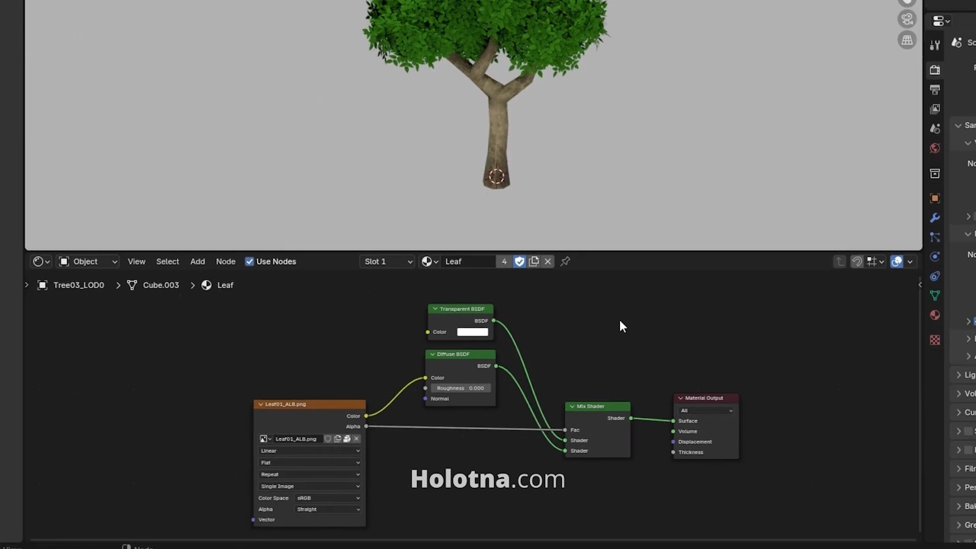This screenshot has width=976, height=549.
Task: Toggle the Use Nodes checkbox
Action: point(249,262)
